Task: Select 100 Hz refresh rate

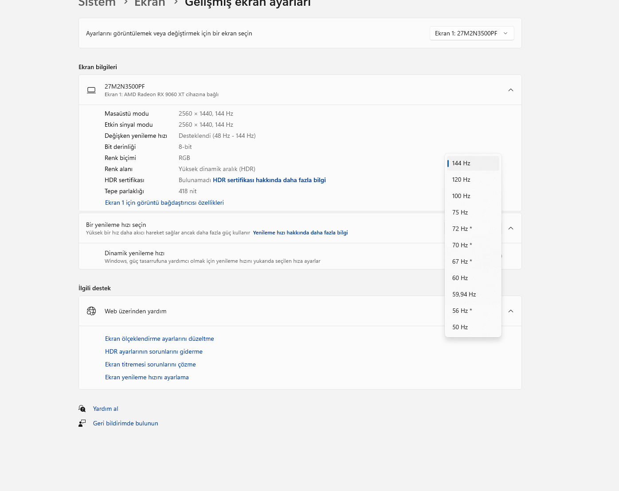Action: tap(473, 196)
